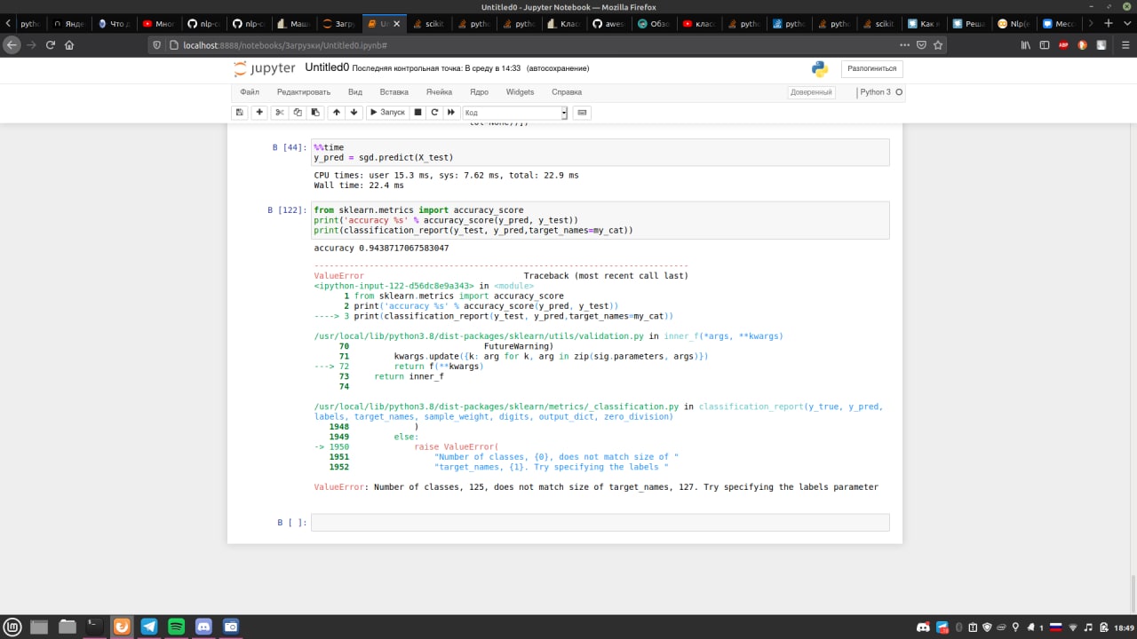The height and width of the screenshot is (639, 1137).
Task: Restart and run all with fast-forward icon
Action: [x=451, y=113]
